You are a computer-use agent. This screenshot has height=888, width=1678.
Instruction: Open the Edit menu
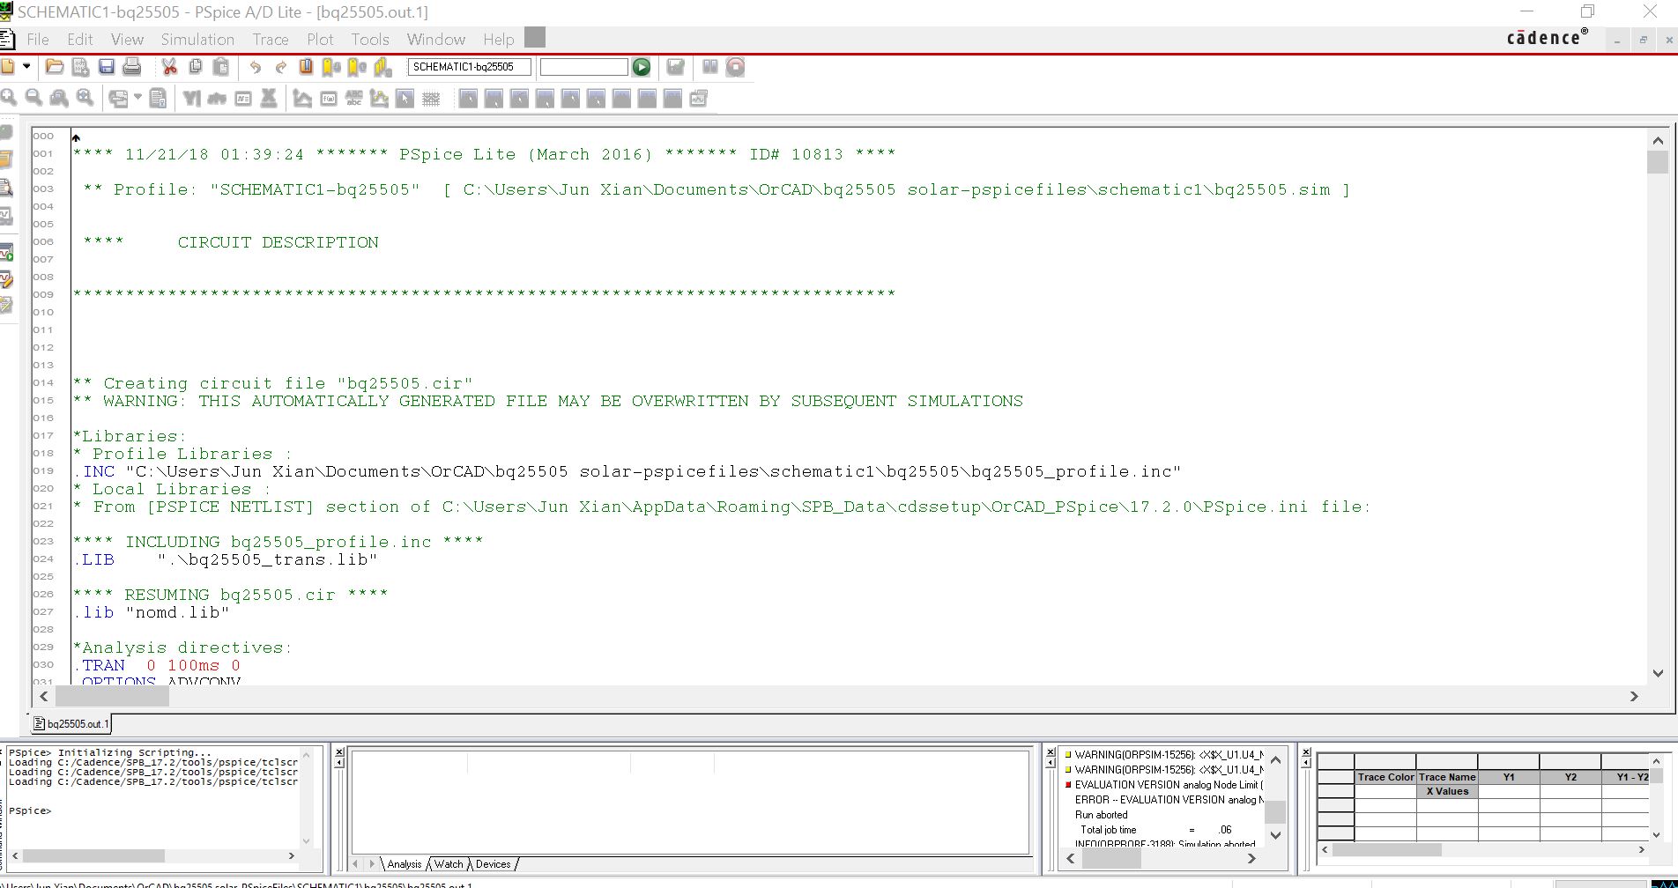coord(79,40)
